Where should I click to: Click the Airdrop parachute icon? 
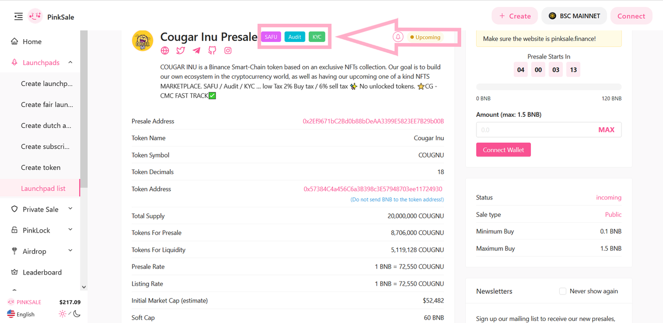(x=14, y=251)
